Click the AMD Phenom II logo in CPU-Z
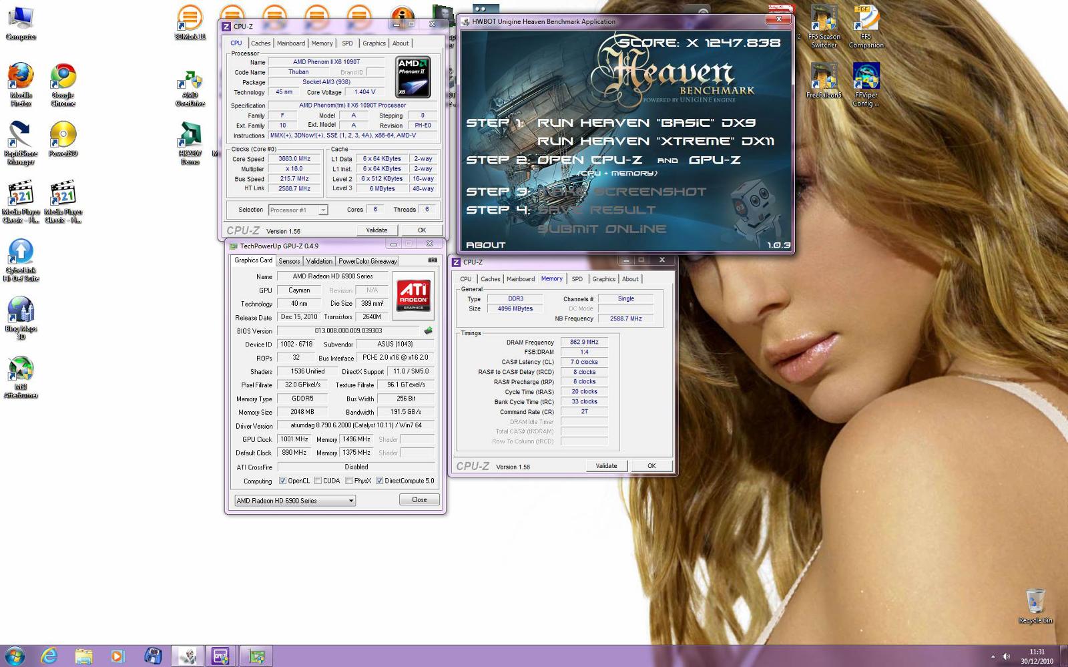1068x667 pixels. click(x=413, y=77)
